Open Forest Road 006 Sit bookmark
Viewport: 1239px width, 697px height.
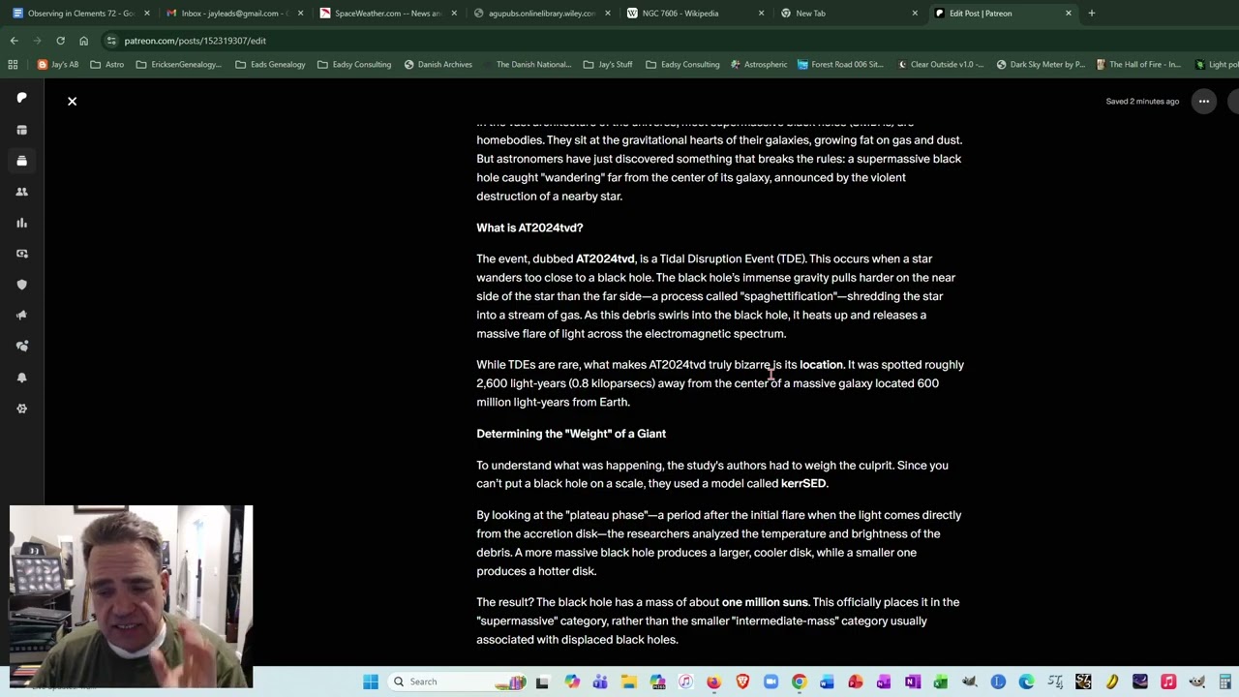[x=840, y=65]
